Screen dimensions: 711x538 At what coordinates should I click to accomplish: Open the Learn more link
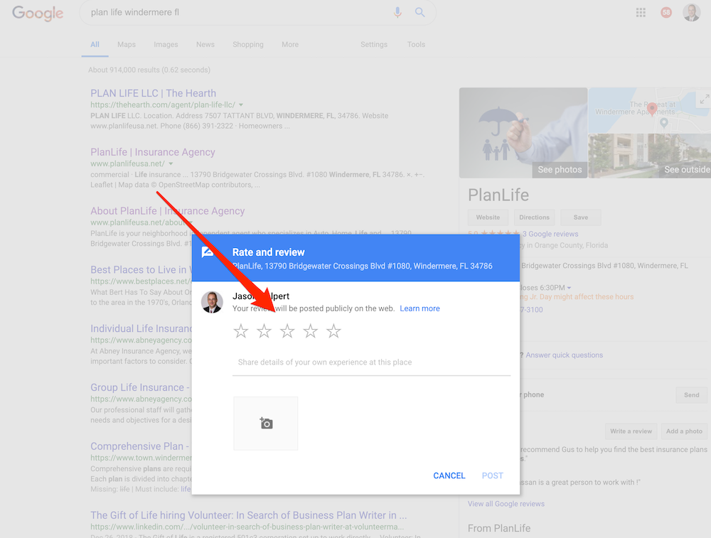[x=420, y=308]
